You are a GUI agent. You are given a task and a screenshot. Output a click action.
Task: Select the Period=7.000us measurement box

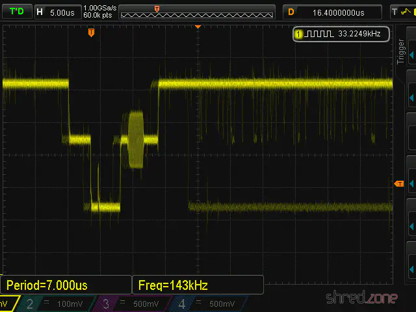(66, 285)
